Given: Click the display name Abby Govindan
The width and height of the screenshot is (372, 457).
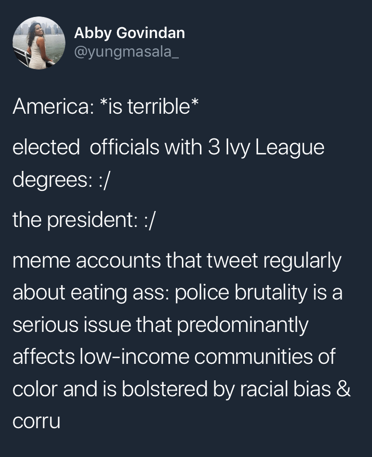Looking at the screenshot, I should (x=129, y=33).
